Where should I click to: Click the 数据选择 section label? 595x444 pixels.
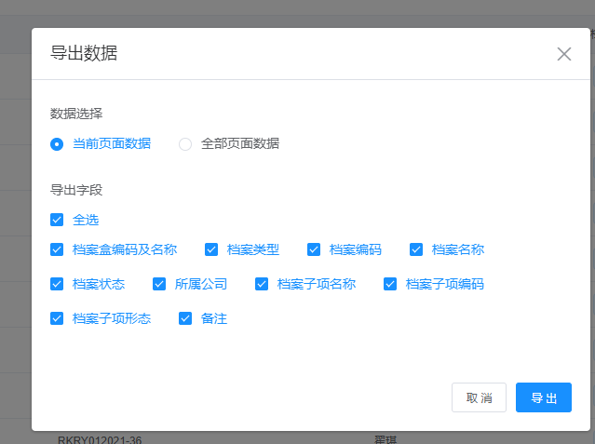(76, 114)
